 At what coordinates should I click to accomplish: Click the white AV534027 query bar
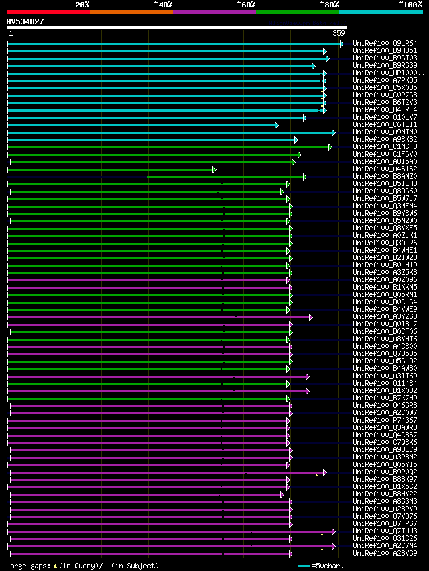click(177, 28)
